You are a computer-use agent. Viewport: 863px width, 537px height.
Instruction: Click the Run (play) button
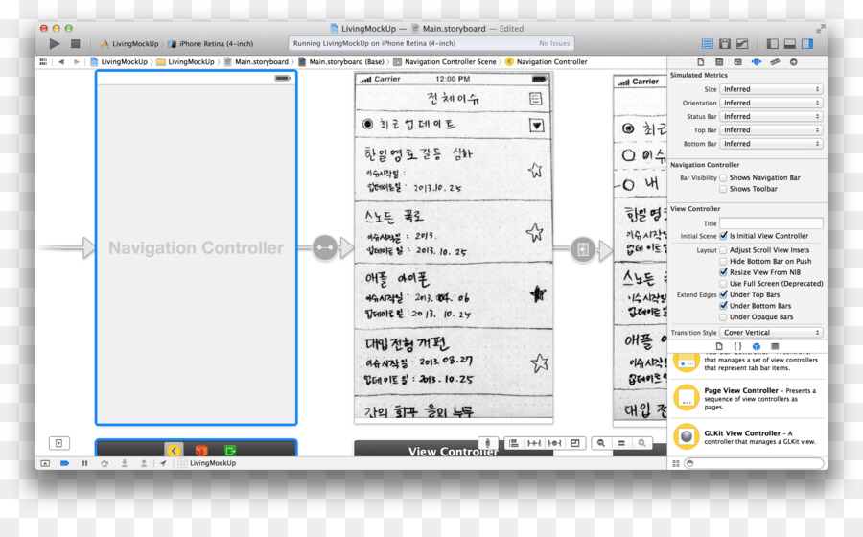55,44
